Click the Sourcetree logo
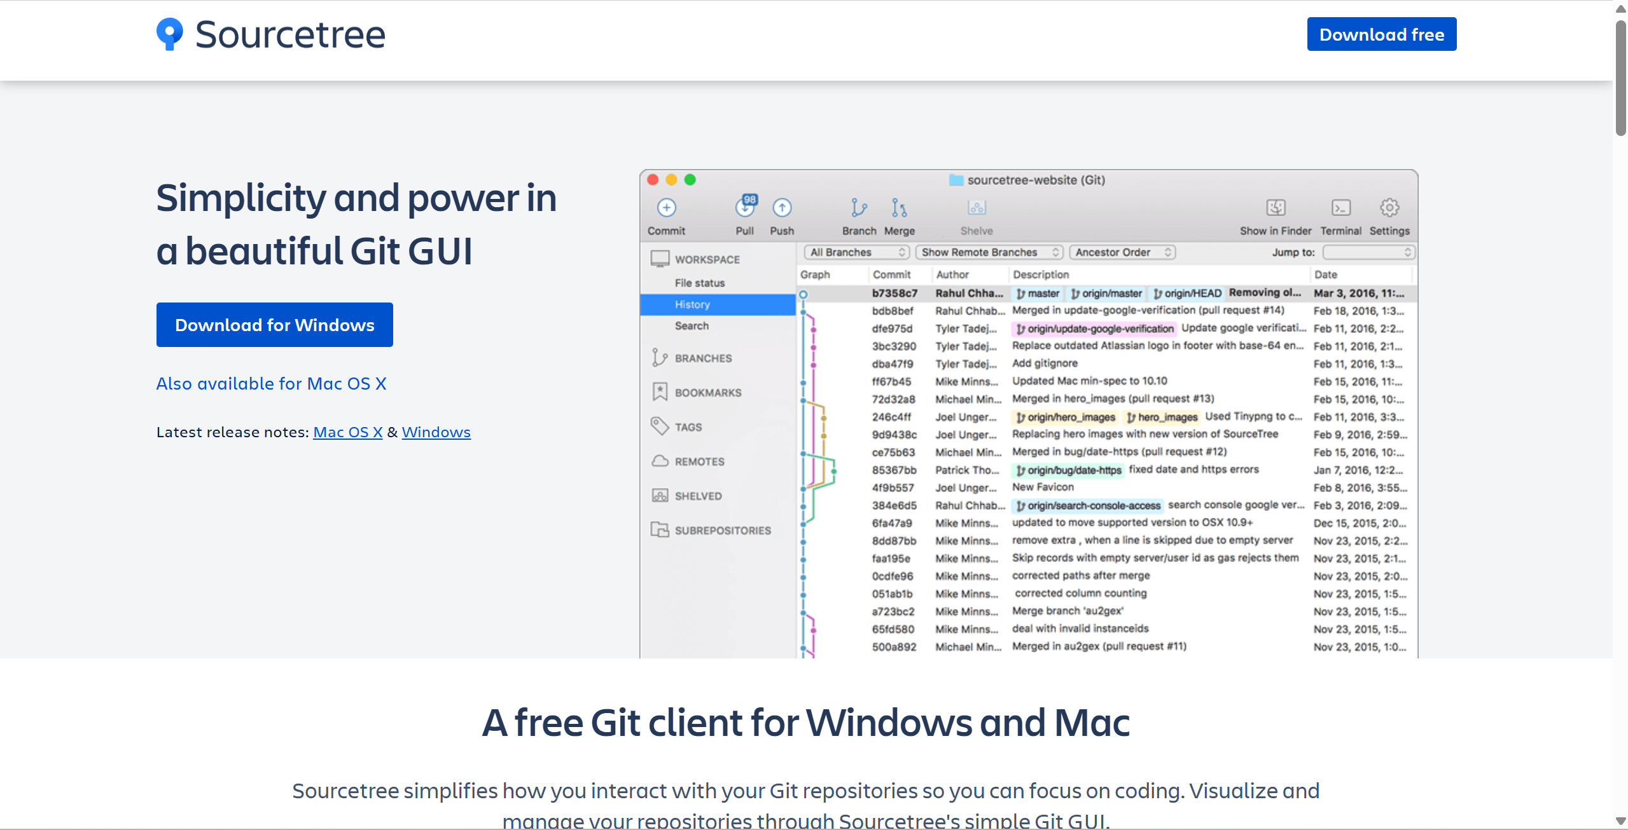This screenshot has height=830, width=1628. [271, 34]
